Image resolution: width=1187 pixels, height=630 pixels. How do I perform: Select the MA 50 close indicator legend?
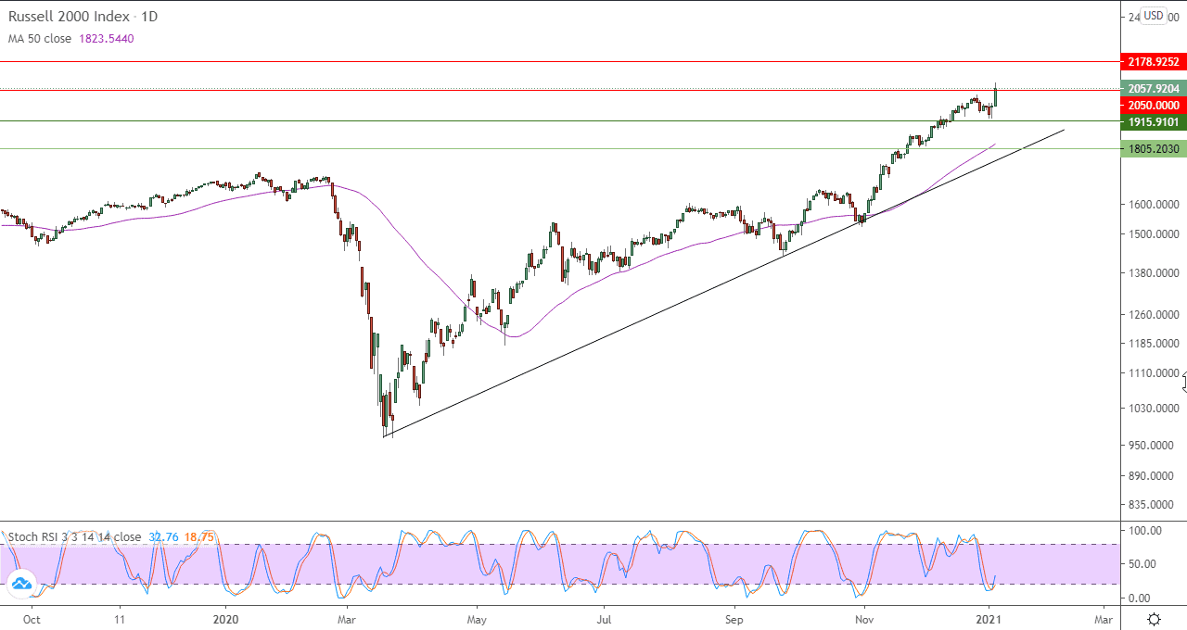coord(40,39)
